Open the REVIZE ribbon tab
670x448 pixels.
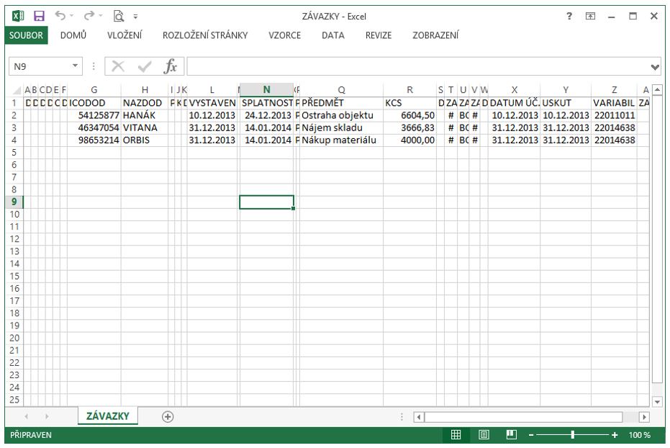click(378, 35)
